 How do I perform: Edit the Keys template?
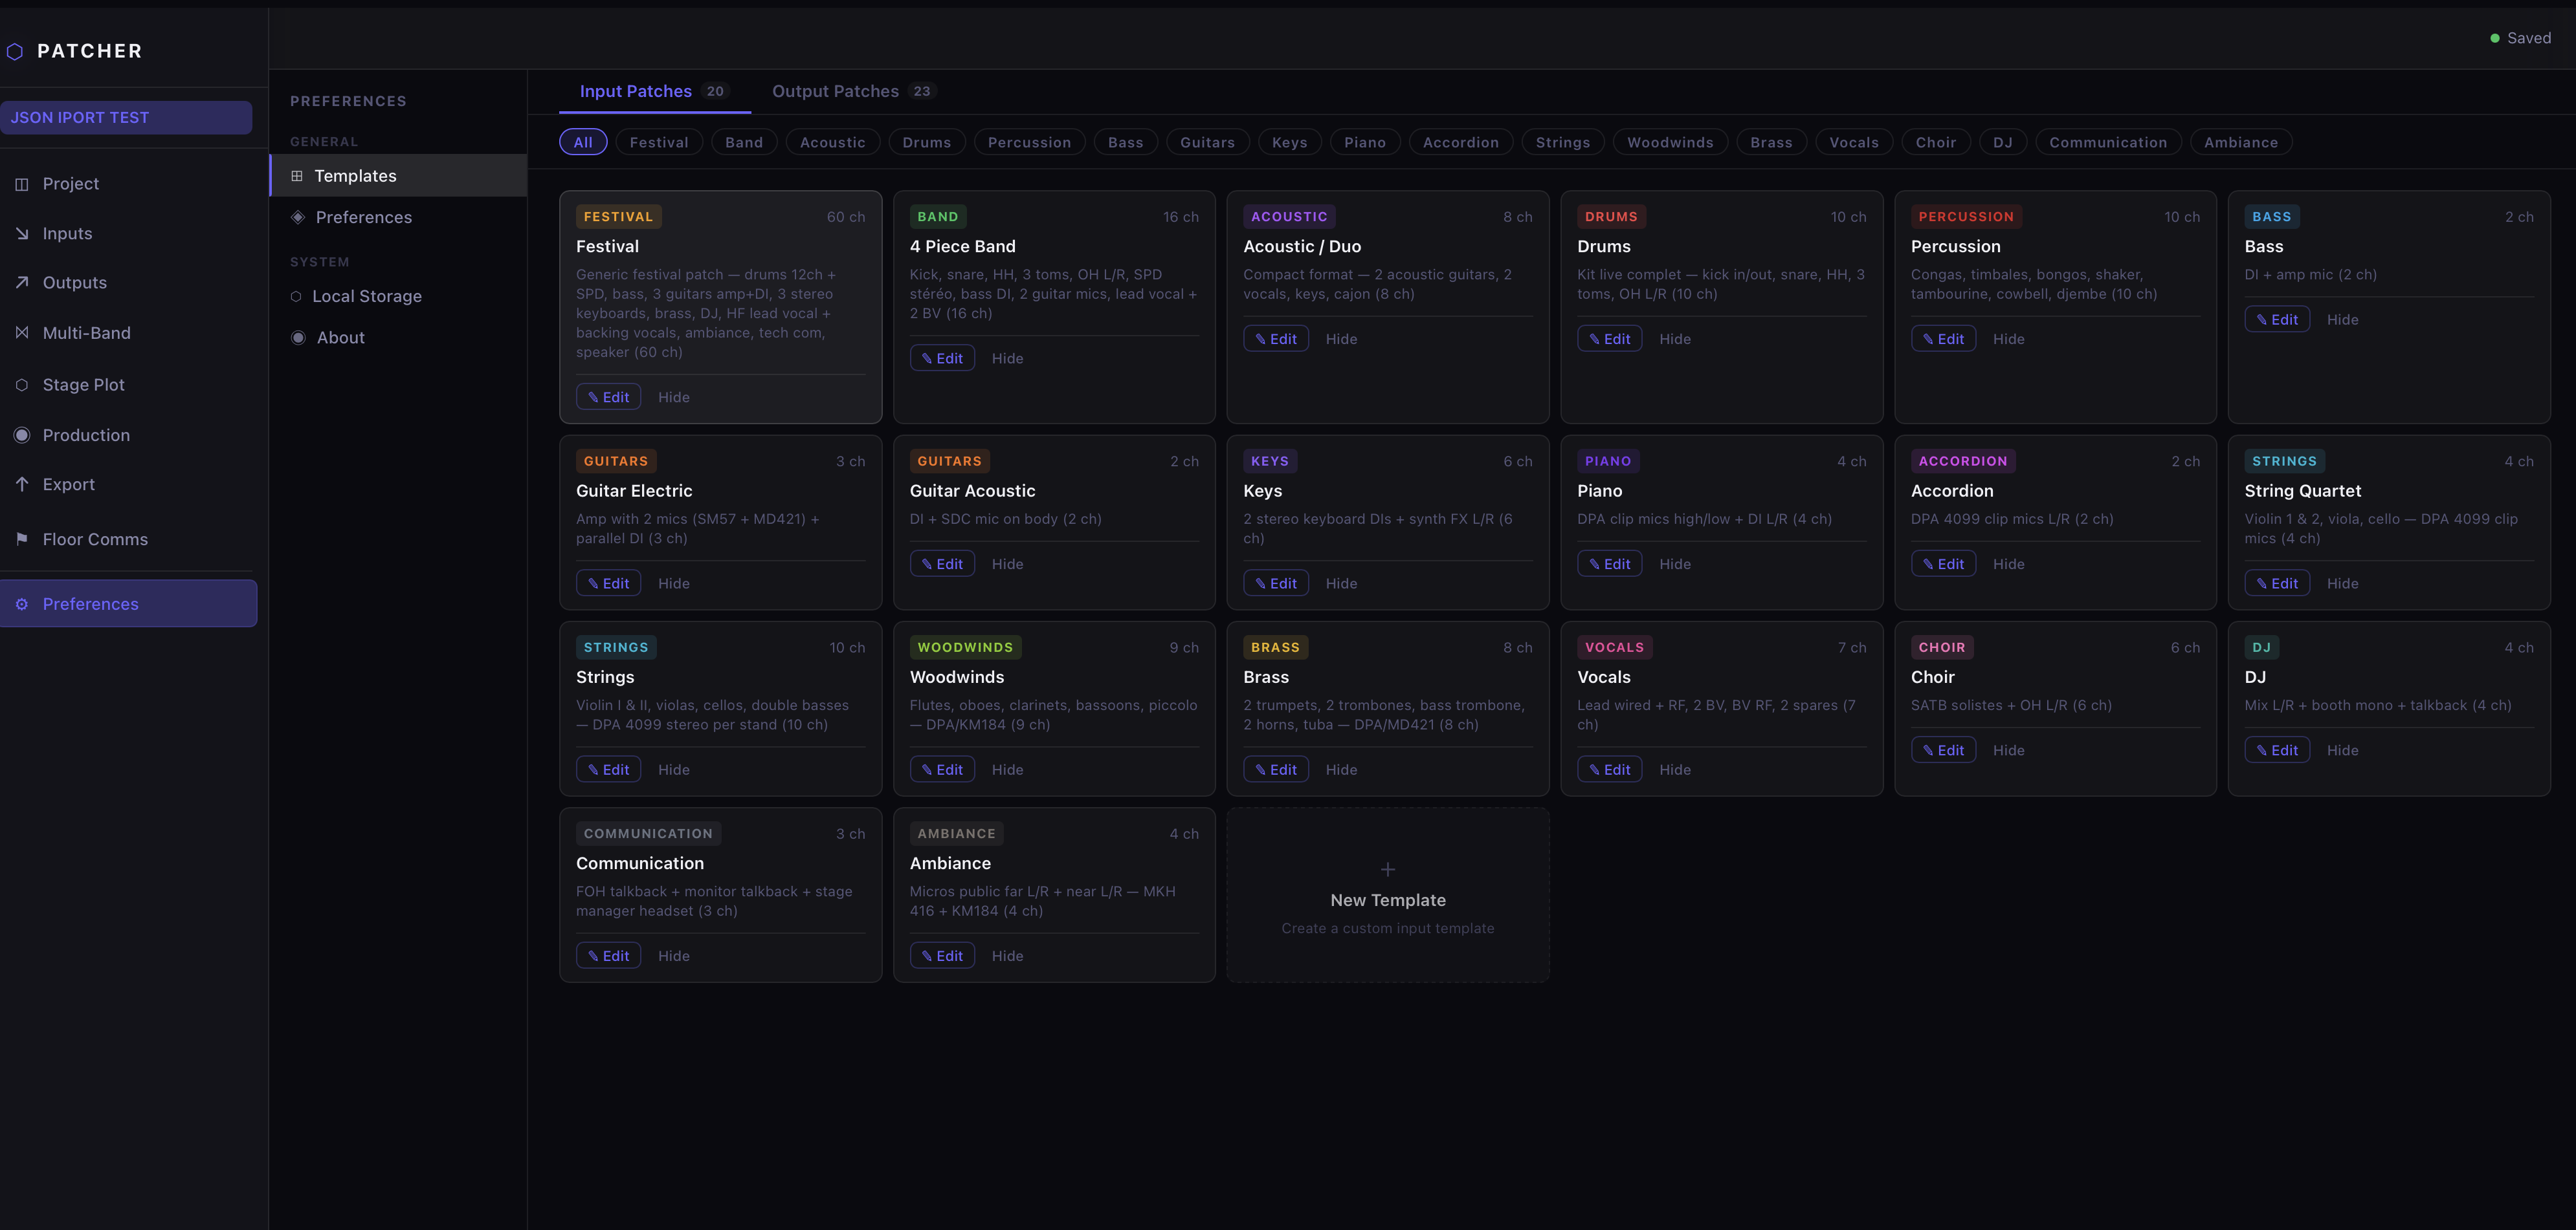coord(1276,583)
